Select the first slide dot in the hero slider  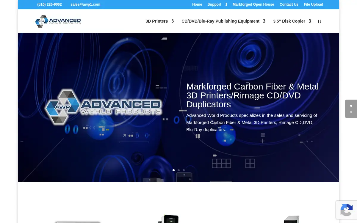(173, 170)
